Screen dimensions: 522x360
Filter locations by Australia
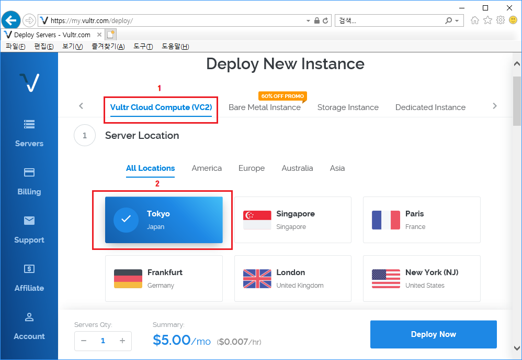tap(297, 168)
